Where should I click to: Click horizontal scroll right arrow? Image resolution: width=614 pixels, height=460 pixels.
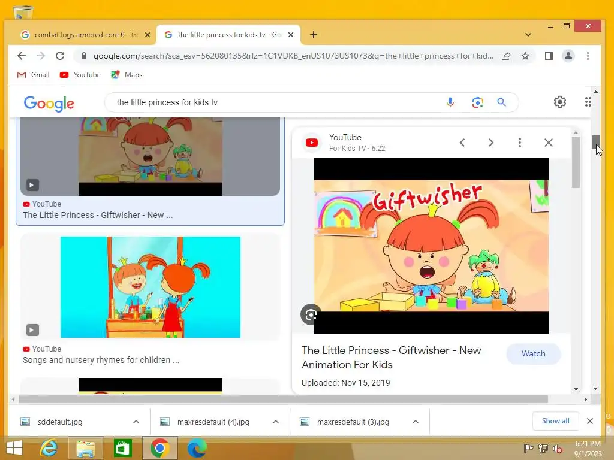(x=586, y=399)
